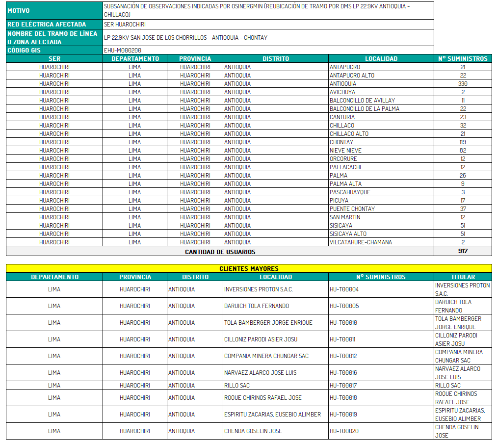
Task: Click the 917 total users value
Action: coord(463,251)
